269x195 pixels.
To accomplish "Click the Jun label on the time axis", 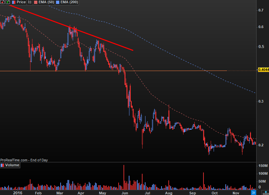I will tap(125, 193).
